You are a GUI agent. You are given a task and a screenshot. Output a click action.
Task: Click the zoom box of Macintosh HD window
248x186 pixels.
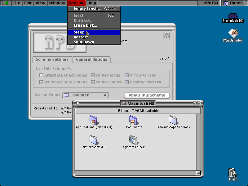click(194, 103)
